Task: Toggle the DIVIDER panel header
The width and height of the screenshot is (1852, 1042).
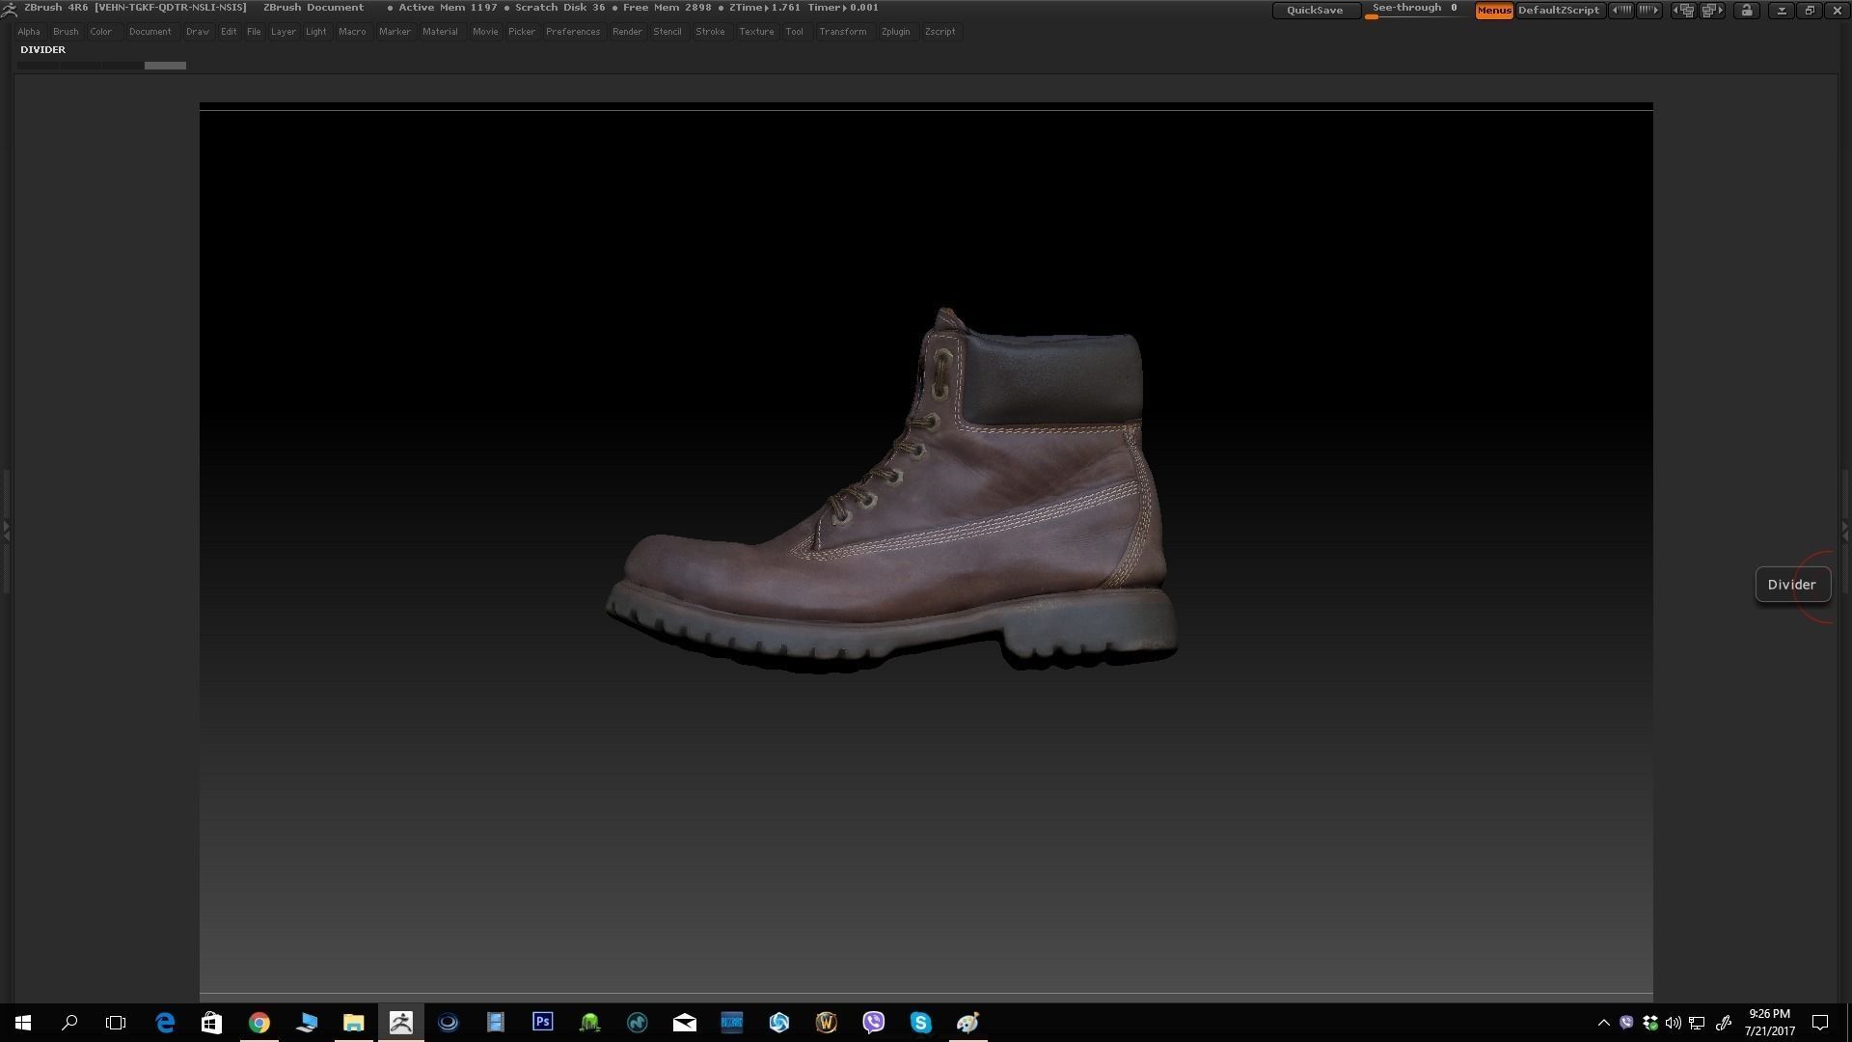Action: click(x=42, y=49)
